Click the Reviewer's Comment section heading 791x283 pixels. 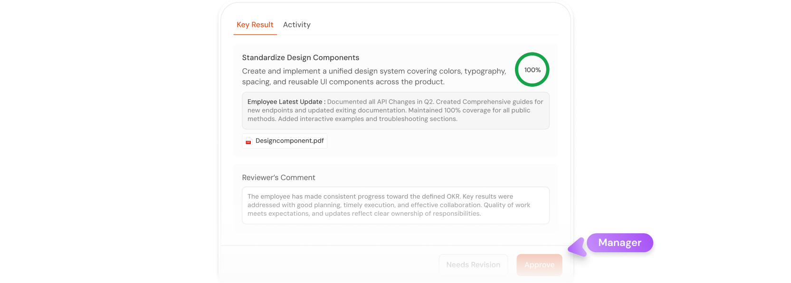pyautogui.click(x=278, y=177)
